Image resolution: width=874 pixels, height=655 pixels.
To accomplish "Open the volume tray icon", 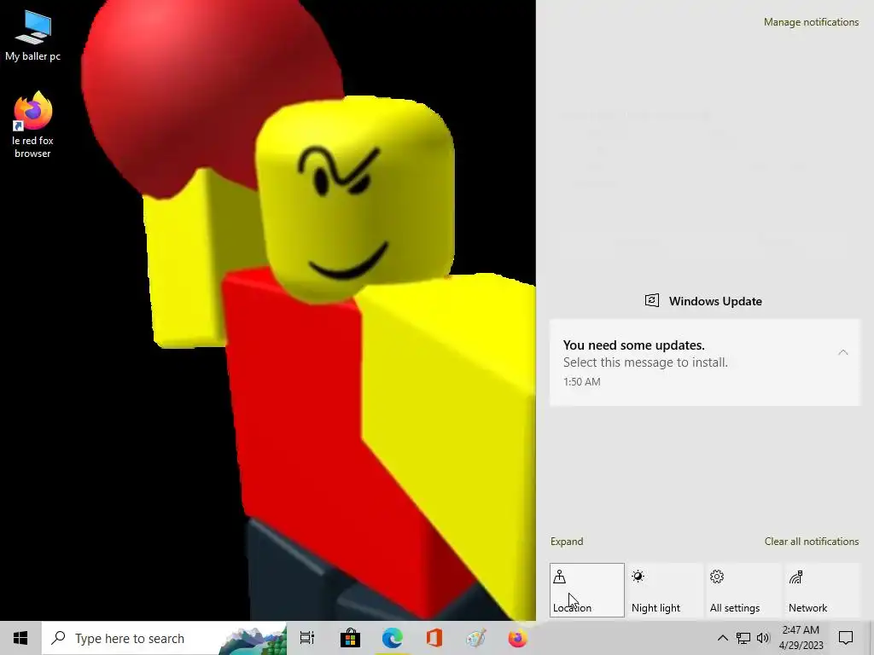I will [763, 638].
